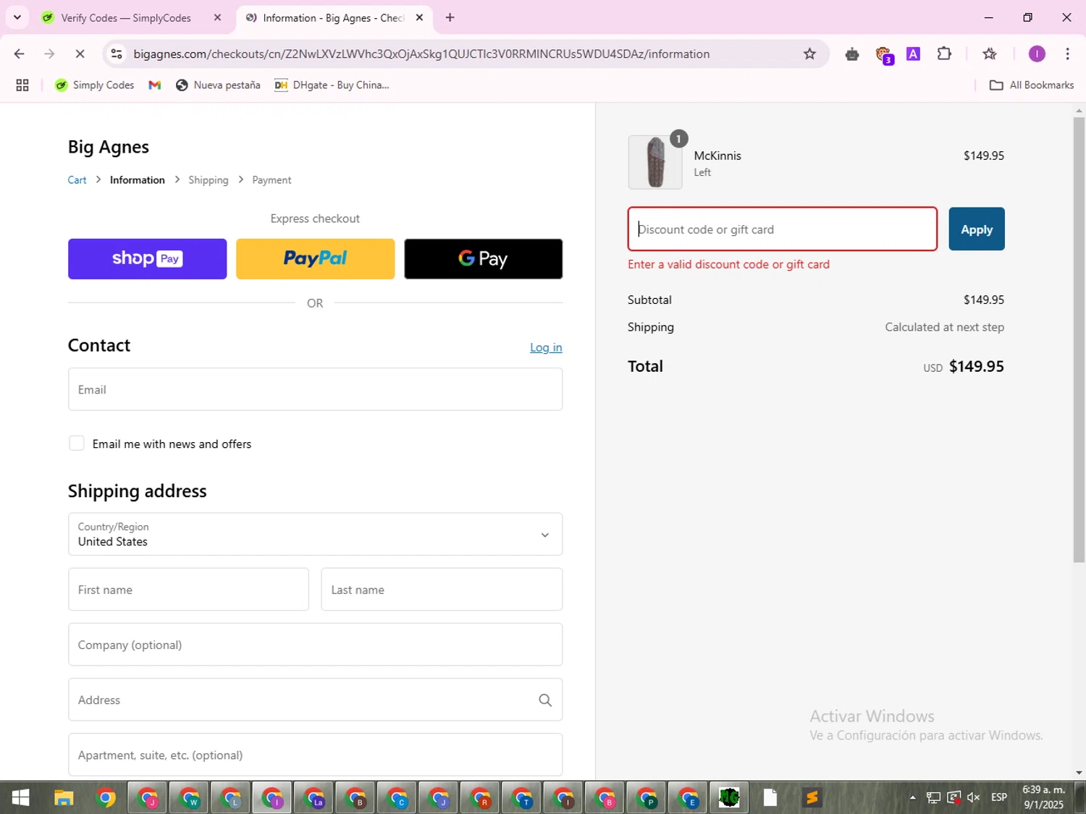
Task: Open the Chrome profile 'P' taskbar icon
Action: coord(647,797)
